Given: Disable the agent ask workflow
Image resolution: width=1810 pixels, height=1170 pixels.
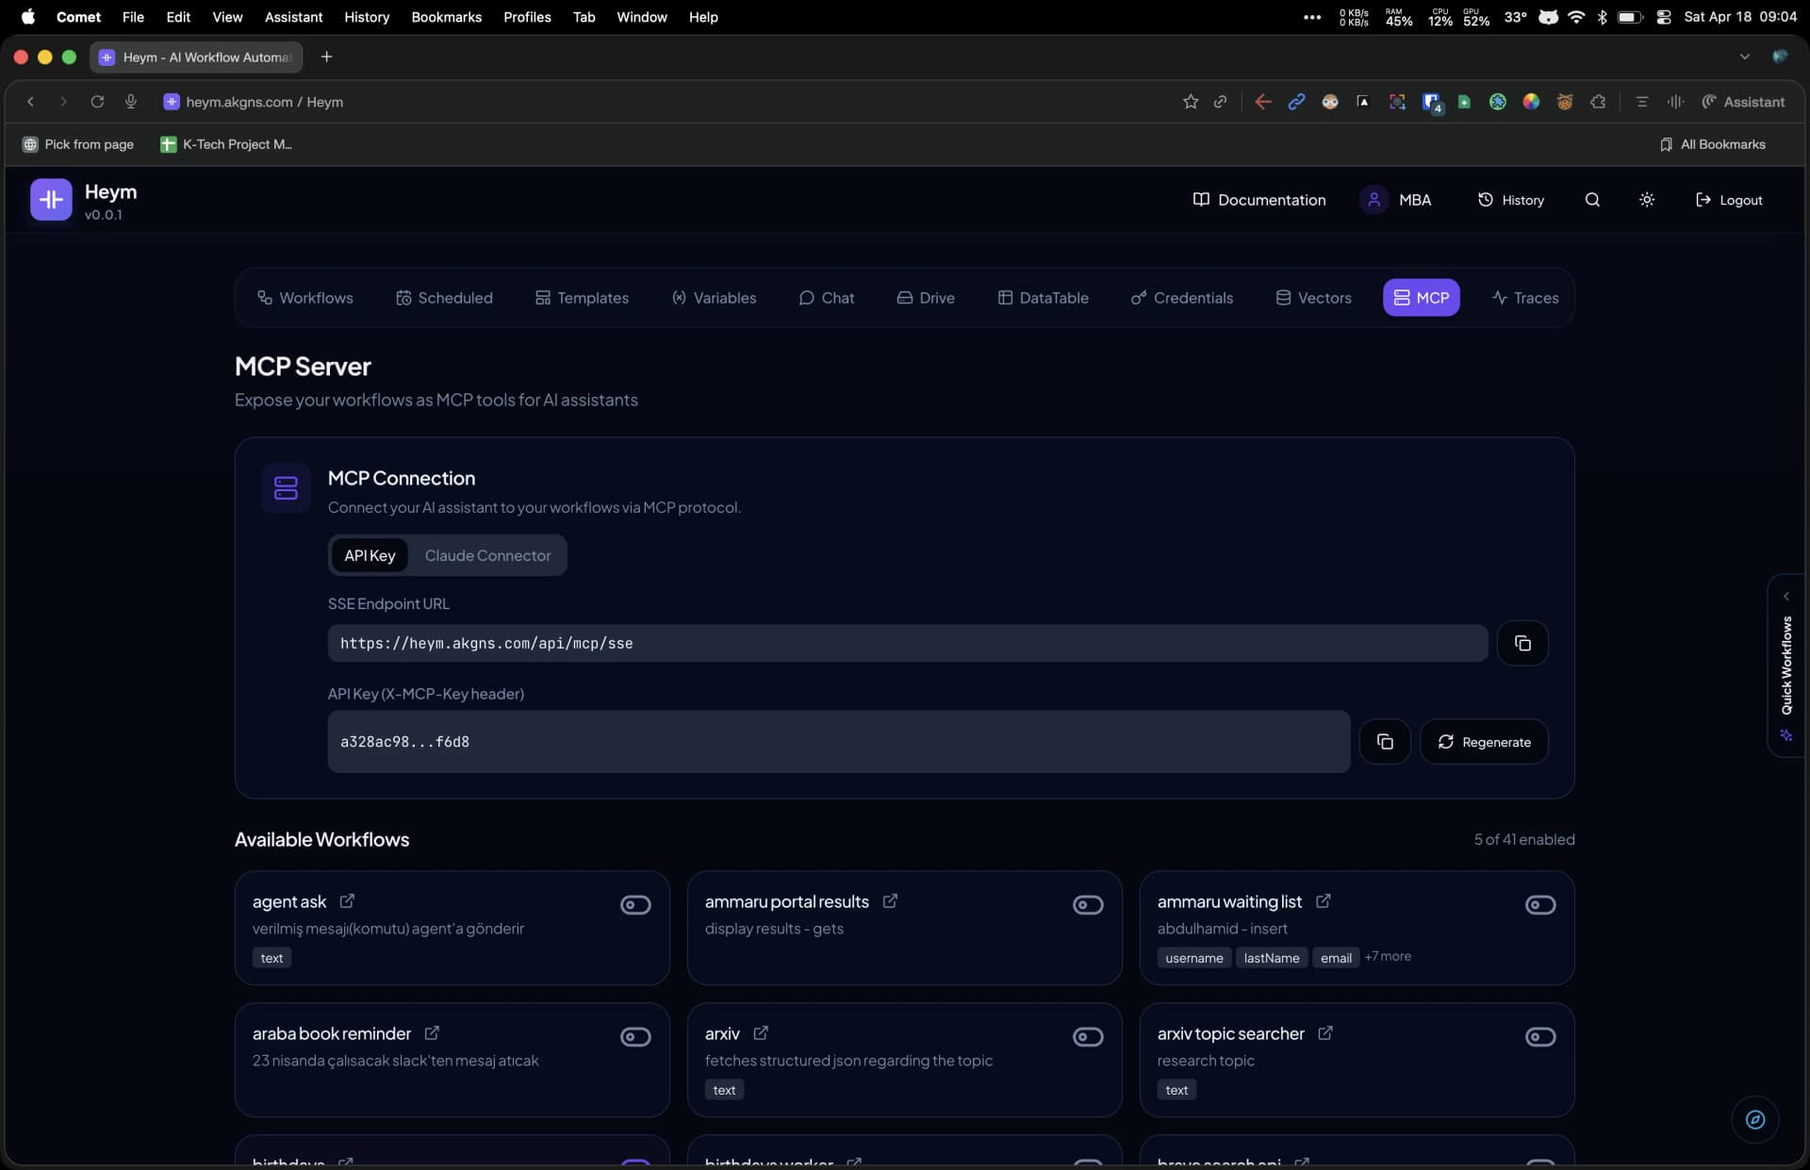Looking at the screenshot, I should click(x=634, y=904).
